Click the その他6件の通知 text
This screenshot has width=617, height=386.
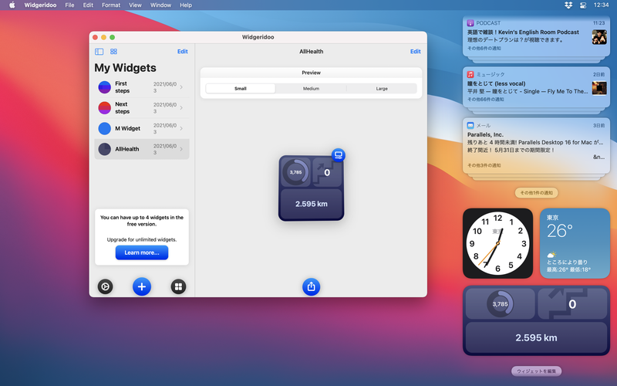point(484,49)
